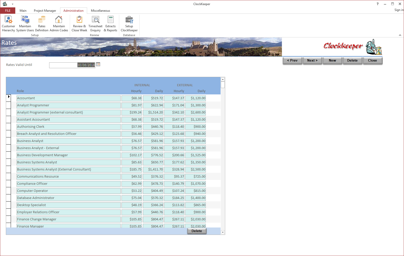Click the Database Administrator role field
404x256 pixels.
pyautogui.click(x=69, y=198)
